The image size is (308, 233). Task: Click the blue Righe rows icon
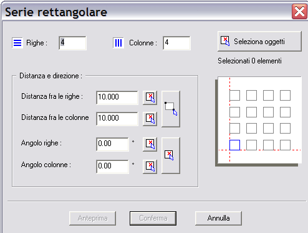pos(17,43)
